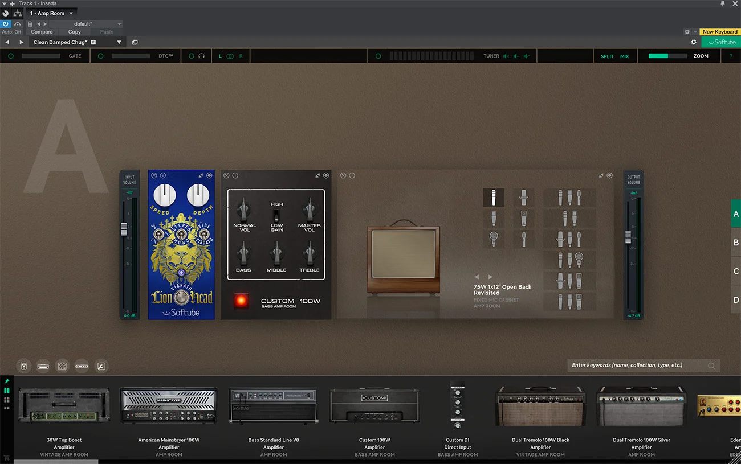Image resolution: width=741 pixels, height=464 pixels.
Task: Click the Auto: Off automation button
Action: [11, 32]
